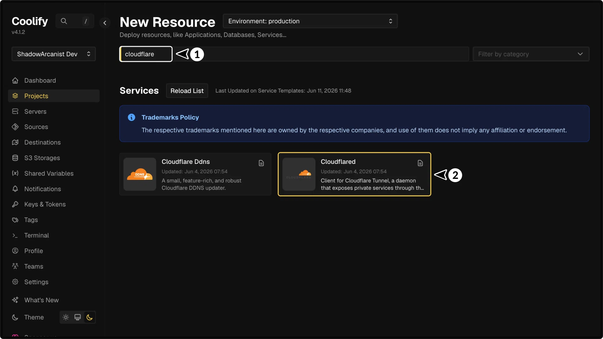
Task: Click the Keys & Tokens key icon
Action: (x=15, y=204)
